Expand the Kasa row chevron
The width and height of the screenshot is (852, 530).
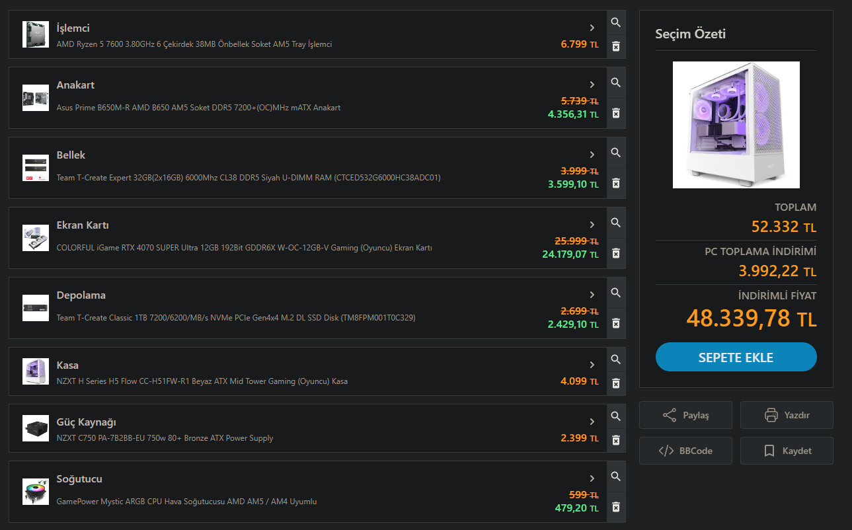pos(592,365)
